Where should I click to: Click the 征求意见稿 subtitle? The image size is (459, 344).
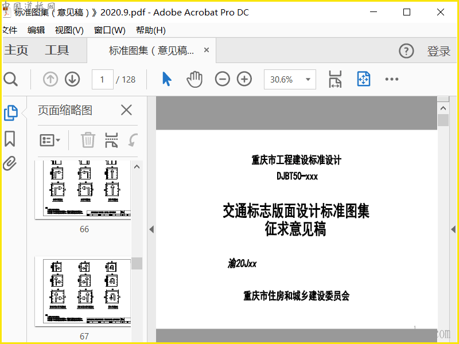295,229
